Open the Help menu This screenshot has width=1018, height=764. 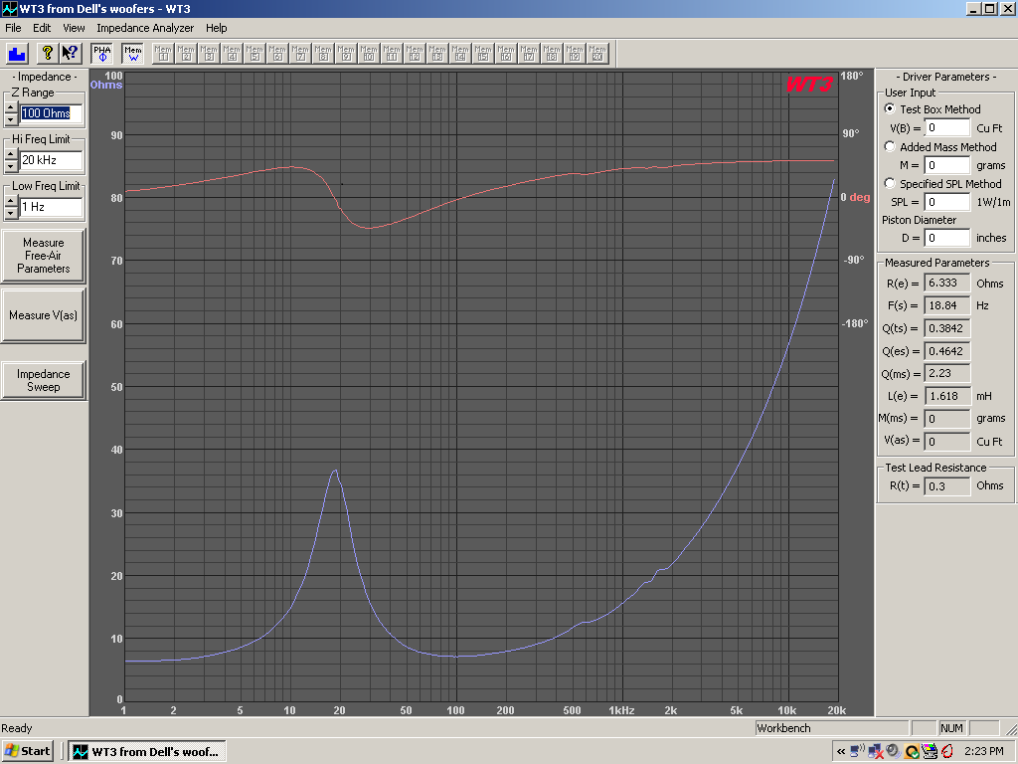pyautogui.click(x=216, y=28)
